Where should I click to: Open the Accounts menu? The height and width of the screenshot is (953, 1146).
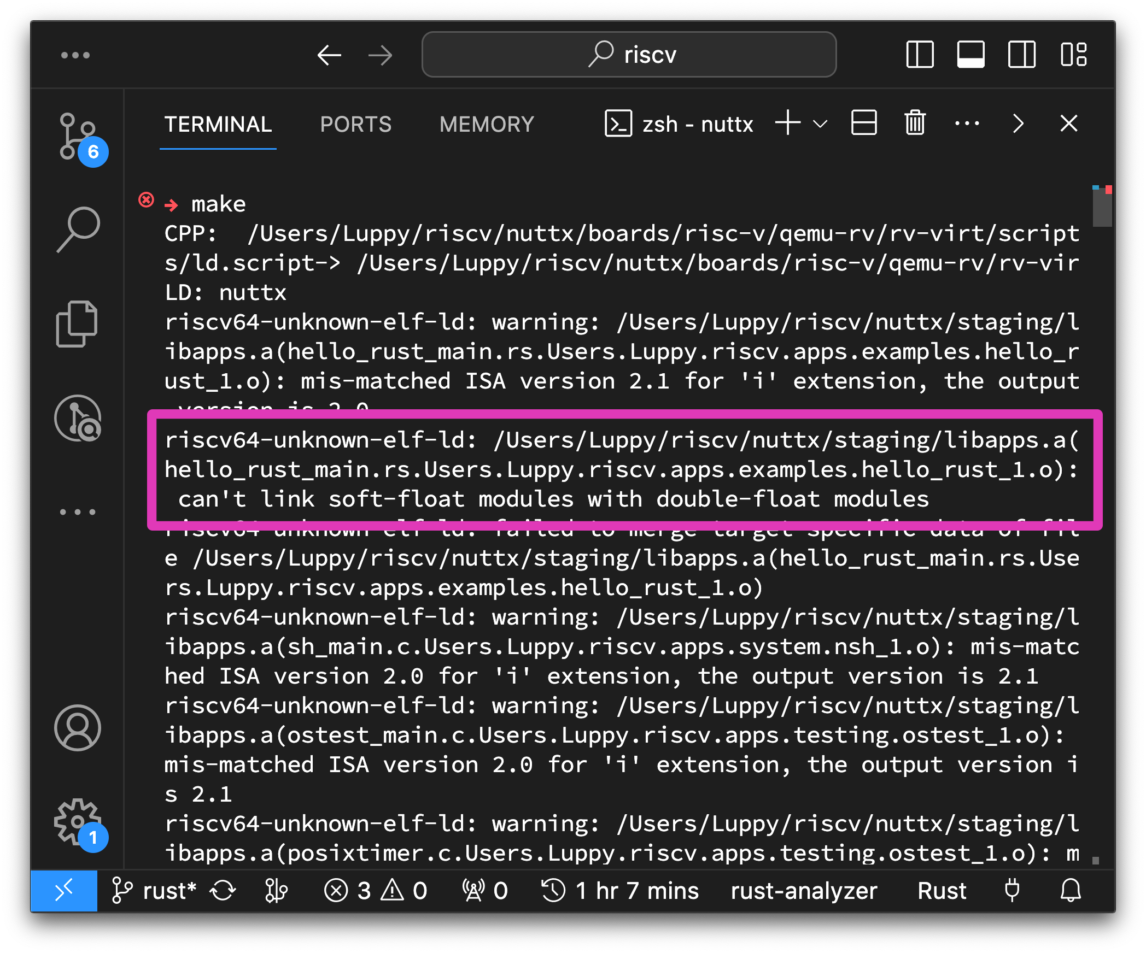point(78,728)
